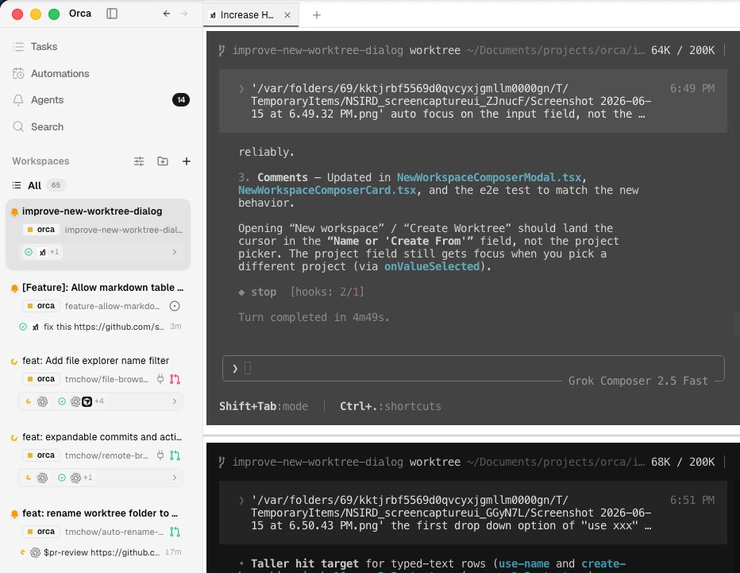Click 'Turn completed in 4m49s.' text
The height and width of the screenshot is (573, 740).
(314, 317)
